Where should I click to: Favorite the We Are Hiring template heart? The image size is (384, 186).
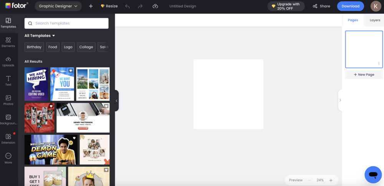click(x=45, y=71)
